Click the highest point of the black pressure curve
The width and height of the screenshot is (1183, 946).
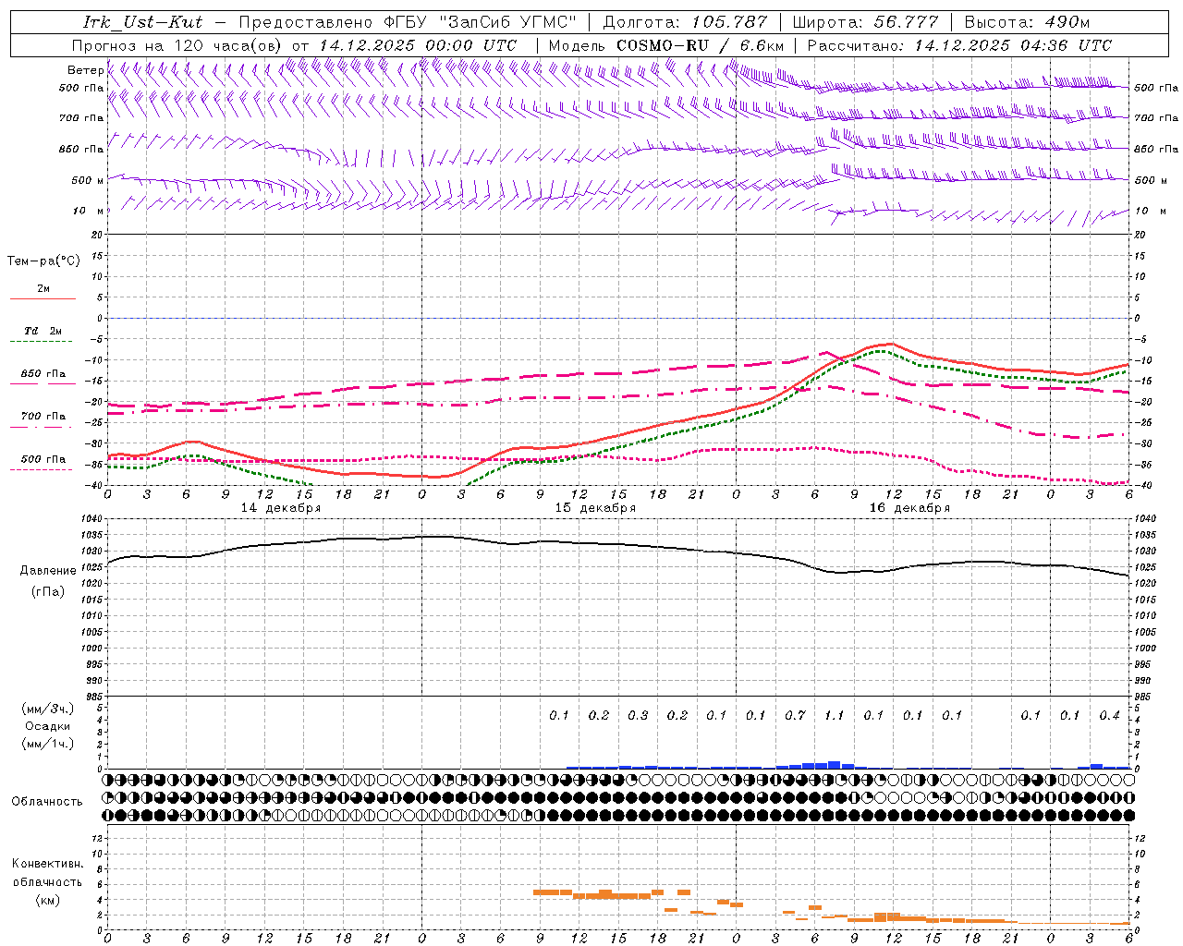click(434, 536)
